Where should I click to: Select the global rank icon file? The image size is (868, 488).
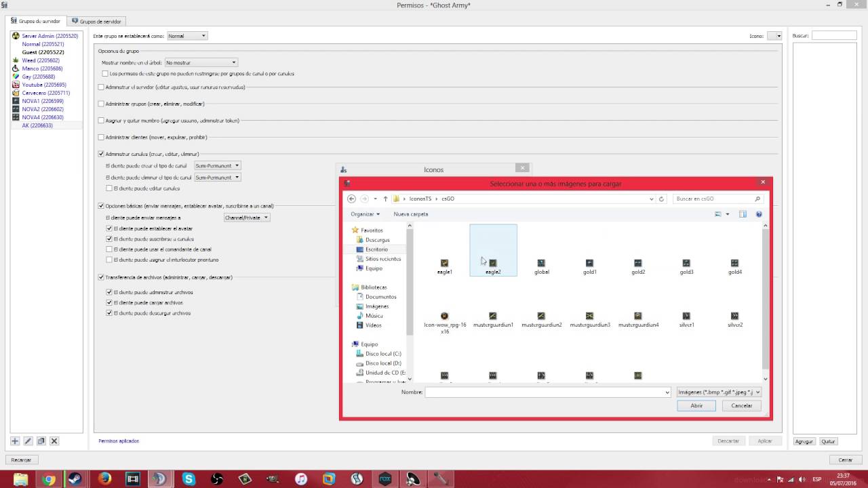point(541,266)
